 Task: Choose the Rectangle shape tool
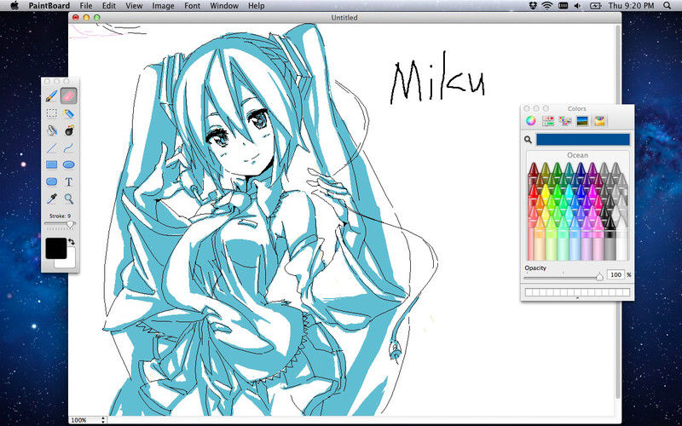pyautogui.click(x=52, y=164)
